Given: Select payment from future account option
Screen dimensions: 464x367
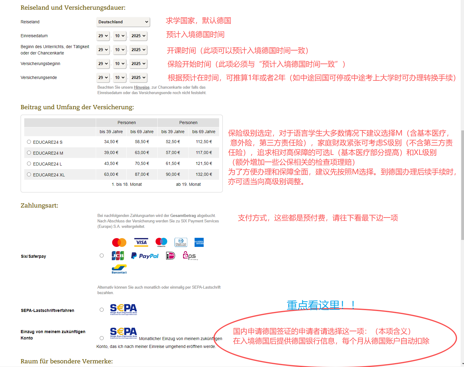Looking at the screenshot, I should [x=102, y=338].
